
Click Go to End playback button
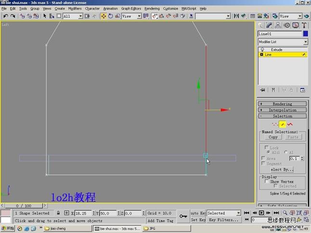276,213
